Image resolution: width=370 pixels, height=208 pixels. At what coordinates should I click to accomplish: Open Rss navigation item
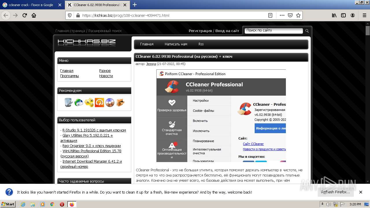pyautogui.click(x=201, y=44)
